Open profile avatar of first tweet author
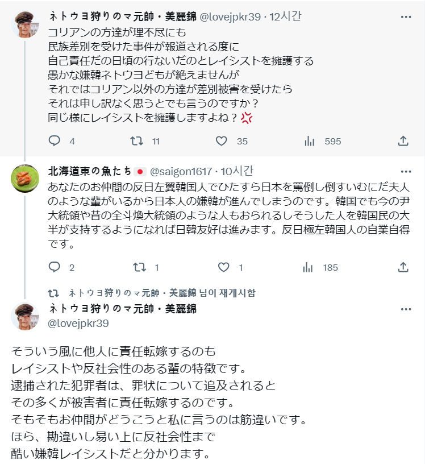425x464 pixels. (25, 24)
